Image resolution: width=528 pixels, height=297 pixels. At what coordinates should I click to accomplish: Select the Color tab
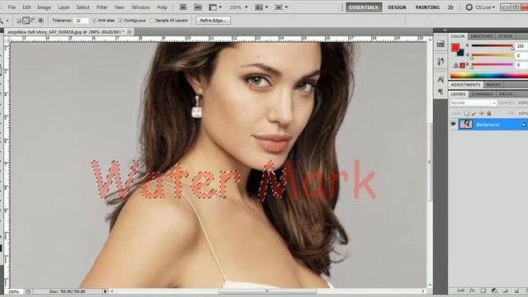[x=458, y=36]
